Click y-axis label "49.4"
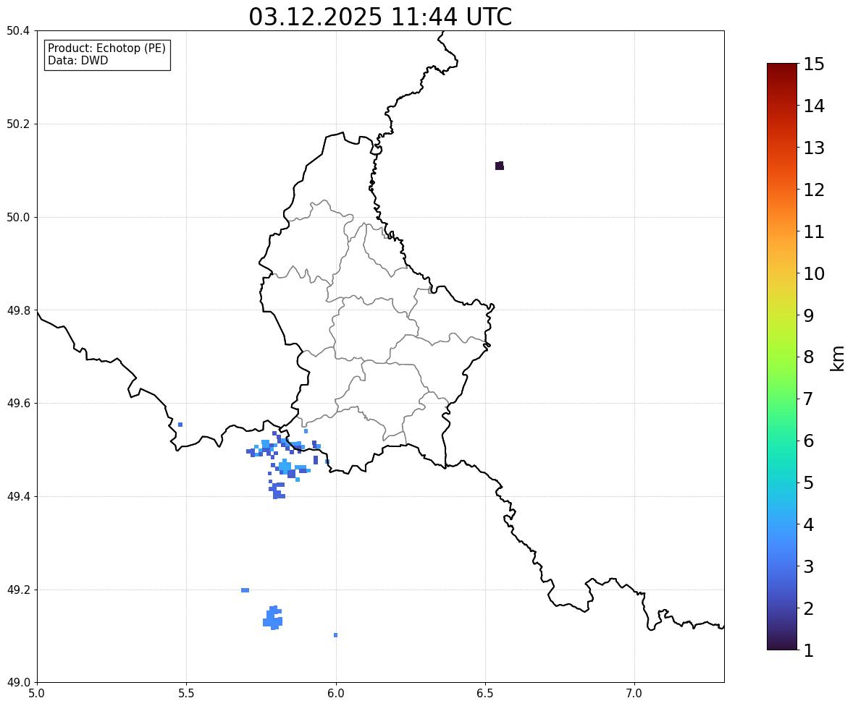Image resolution: width=853 pixels, height=706 pixels. (x=18, y=496)
